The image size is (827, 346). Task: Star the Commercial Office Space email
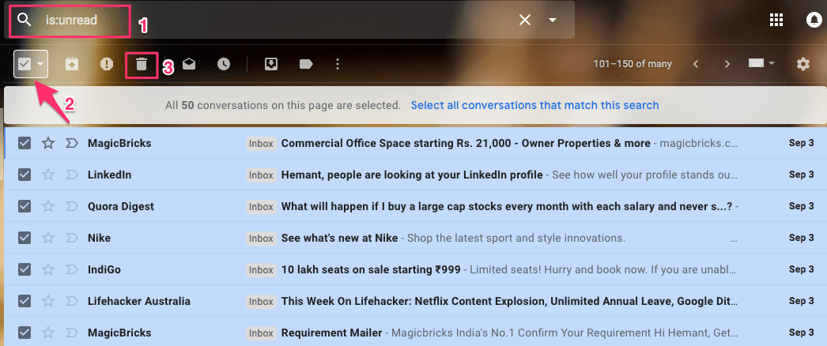coord(48,143)
